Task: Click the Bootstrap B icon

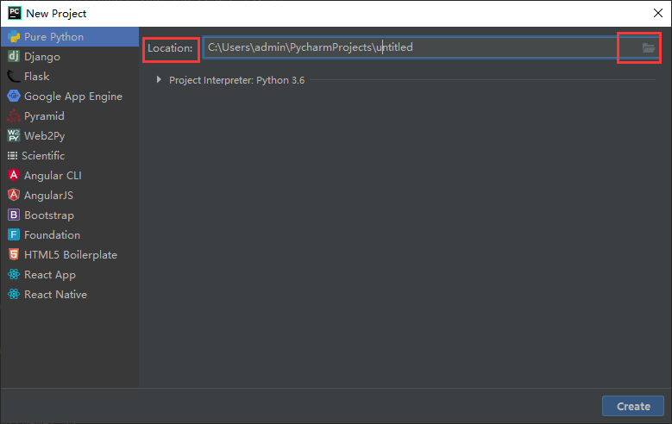Action: [x=14, y=215]
